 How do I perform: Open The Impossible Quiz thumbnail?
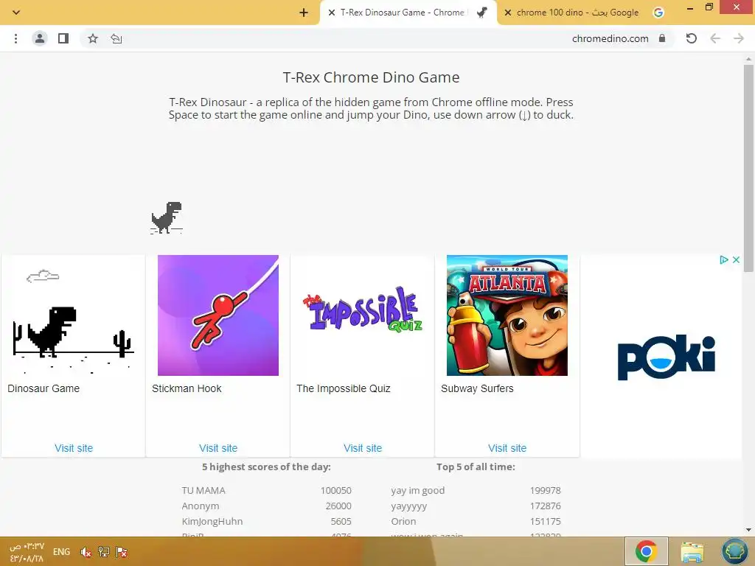(x=363, y=315)
